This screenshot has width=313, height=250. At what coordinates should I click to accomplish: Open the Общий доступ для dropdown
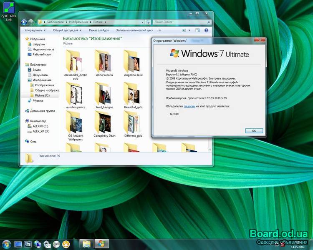(67, 30)
